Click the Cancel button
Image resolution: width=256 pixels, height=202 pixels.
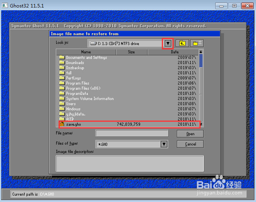click(190, 144)
